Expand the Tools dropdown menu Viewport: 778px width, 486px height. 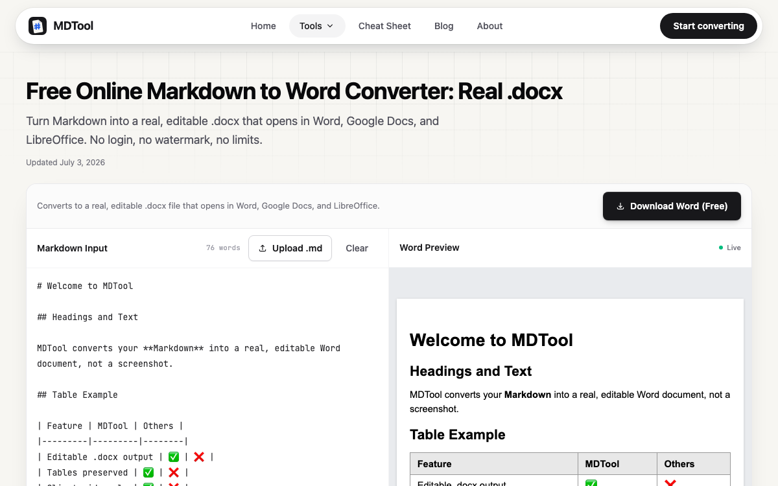317,26
